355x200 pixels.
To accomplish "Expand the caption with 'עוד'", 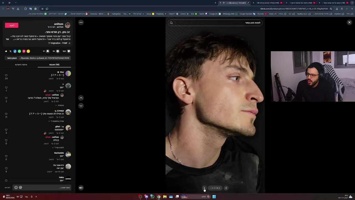I will click(7, 39).
